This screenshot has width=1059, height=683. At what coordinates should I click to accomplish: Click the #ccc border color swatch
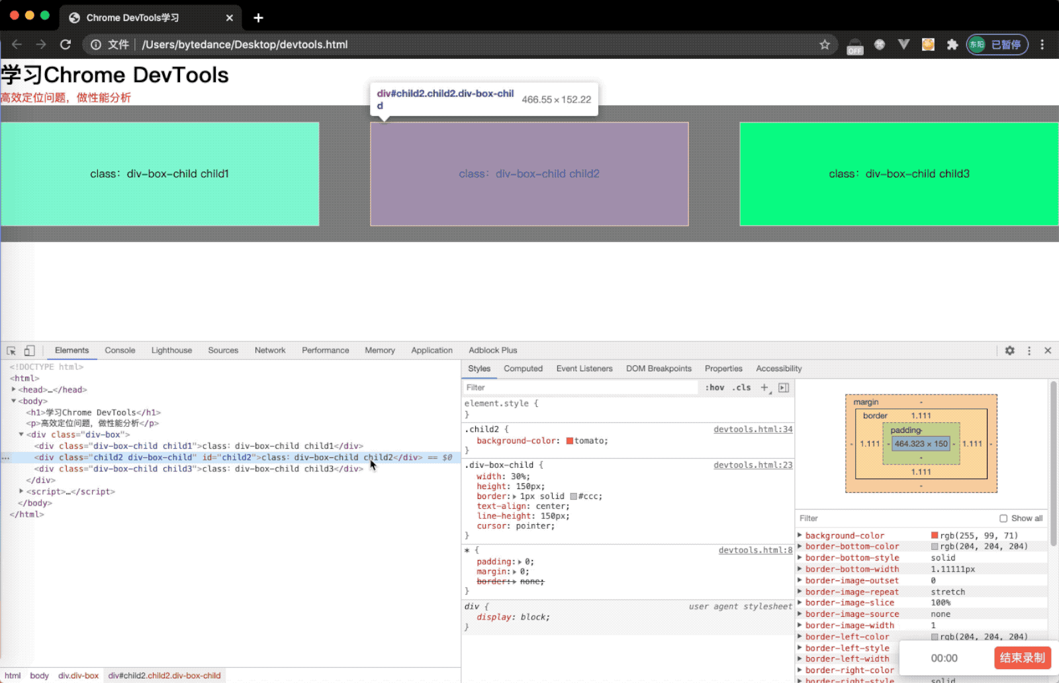tap(573, 496)
